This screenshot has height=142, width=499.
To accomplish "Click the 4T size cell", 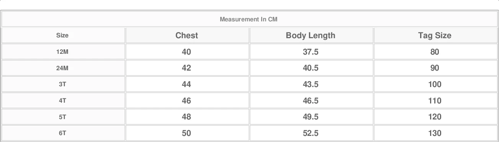I will point(62,101).
